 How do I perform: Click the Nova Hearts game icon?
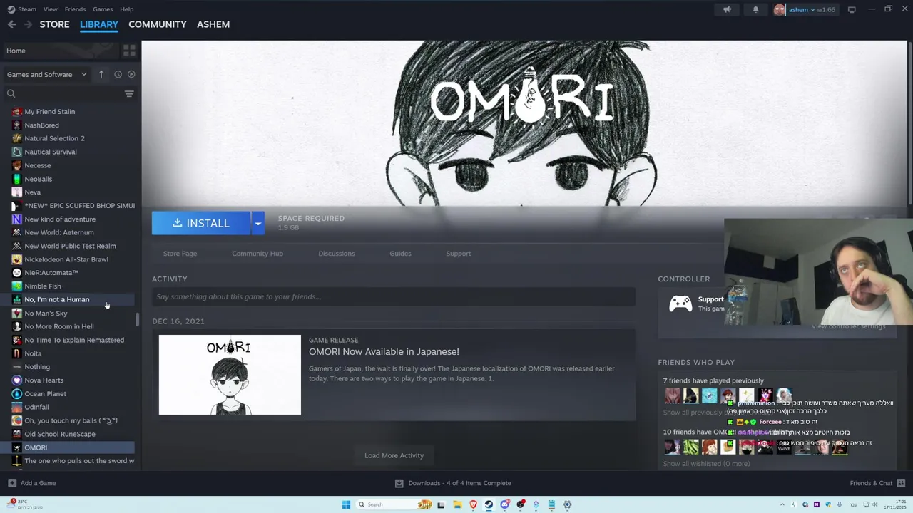coord(17,380)
